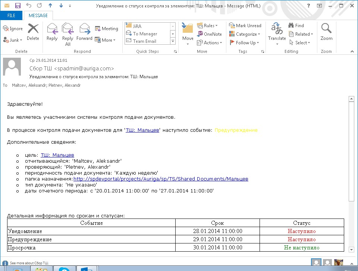Select the JIRA quick step
This screenshot has height=271, width=358.
tap(148, 26)
